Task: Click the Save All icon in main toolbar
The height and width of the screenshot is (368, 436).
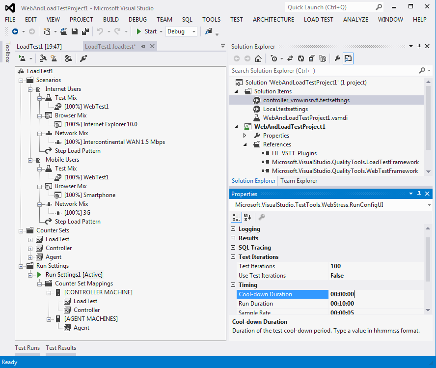Action: 85,31
